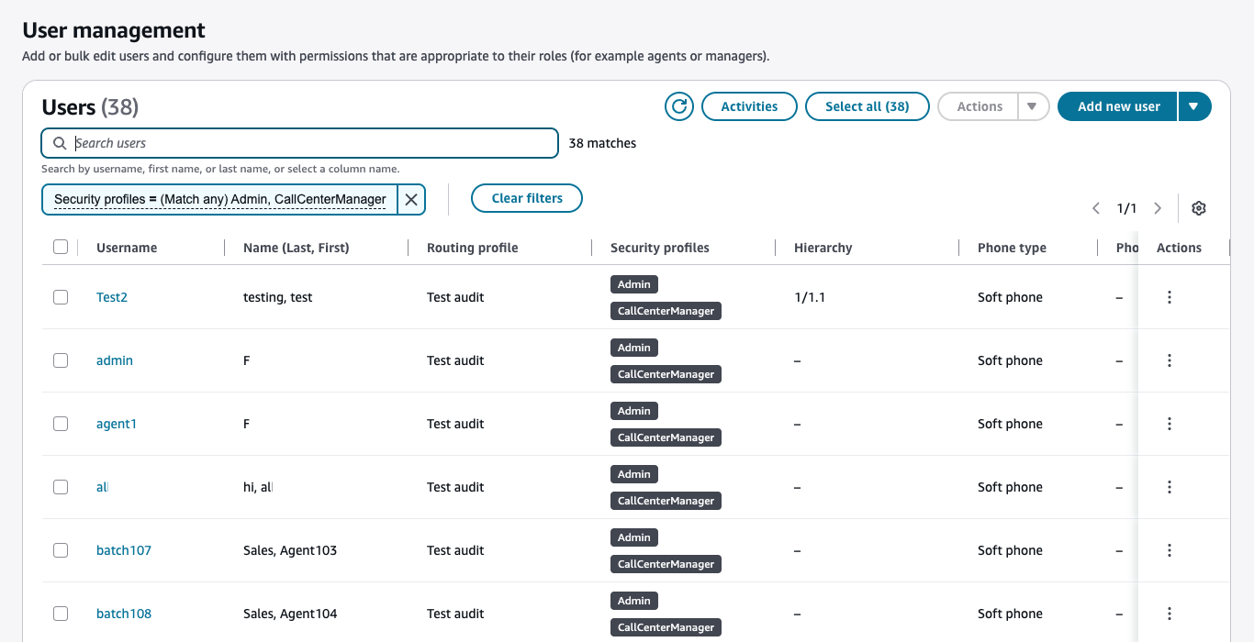Expand the Add new user dropdown arrow
1254x642 pixels.
[1193, 106]
